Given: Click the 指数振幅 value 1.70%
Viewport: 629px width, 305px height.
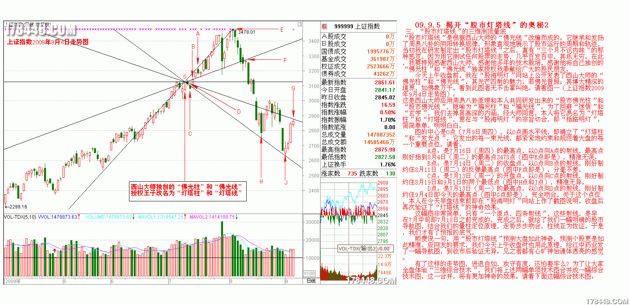Looking at the screenshot, I should [387, 120].
